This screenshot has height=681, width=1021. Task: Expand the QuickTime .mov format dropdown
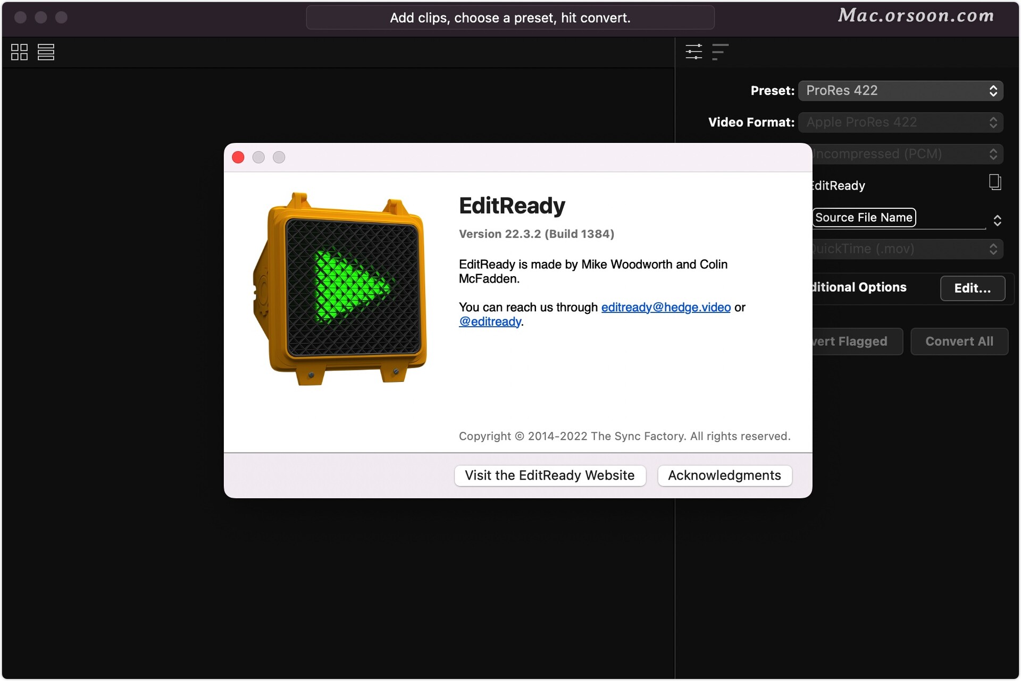click(x=901, y=248)
